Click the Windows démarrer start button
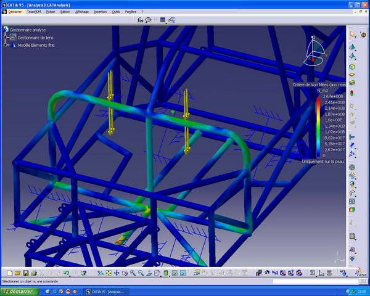Image resolution: width=370 pixels, height=296 pixels. pyautogui.click(x=19, y=292)
